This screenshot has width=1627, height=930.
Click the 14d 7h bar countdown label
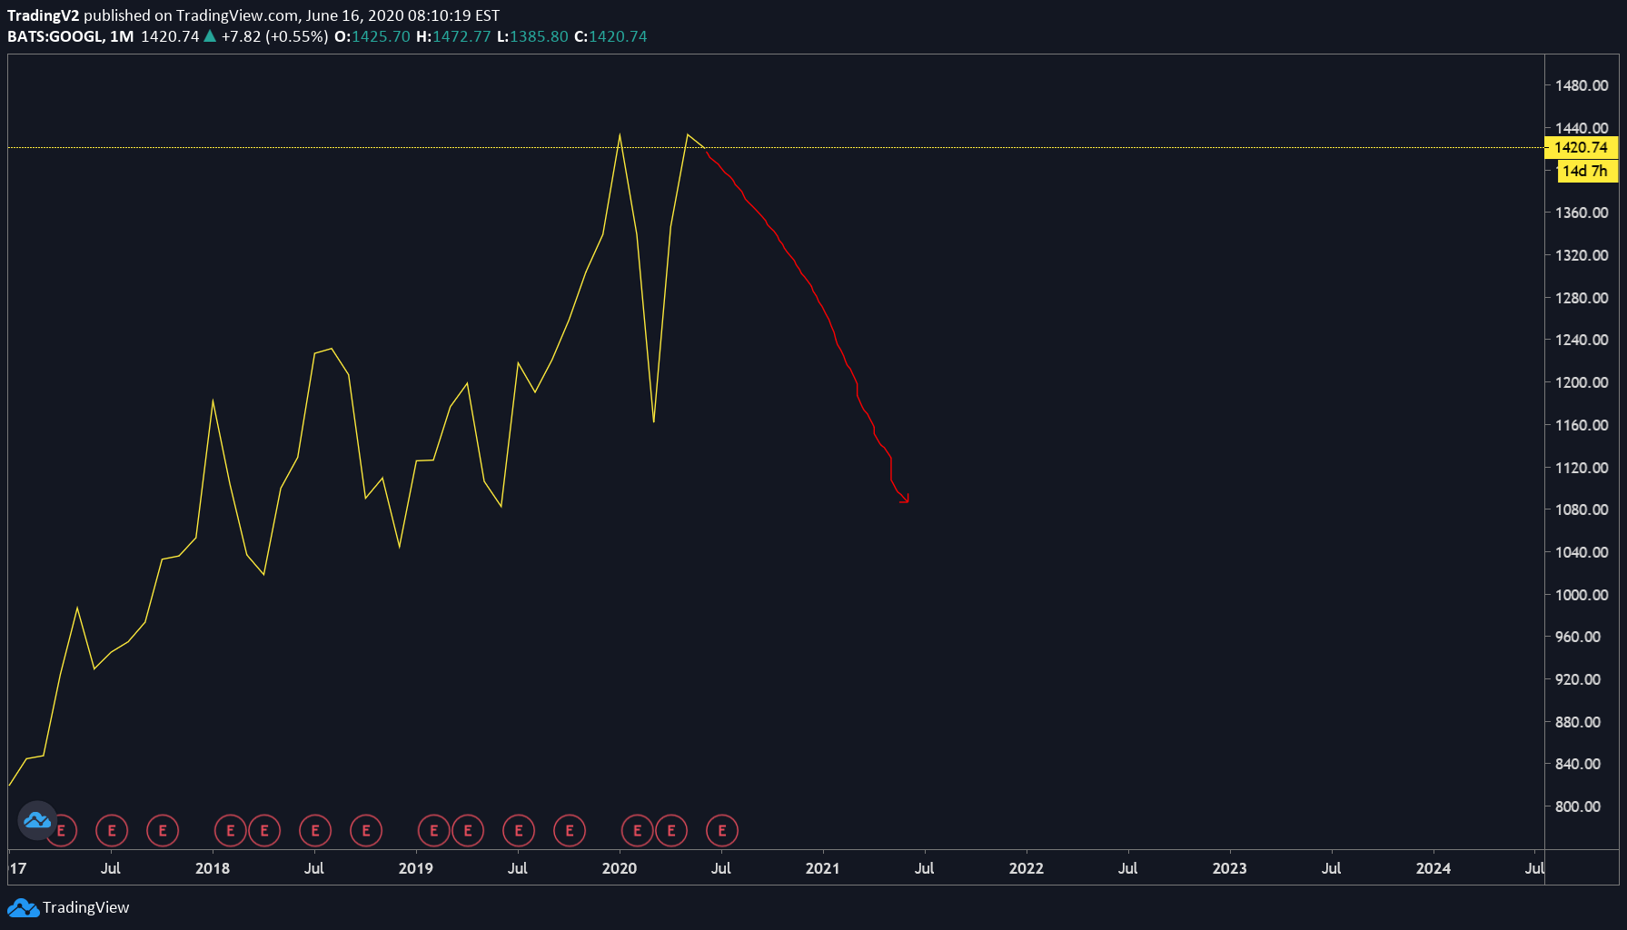coord(1587,171)
